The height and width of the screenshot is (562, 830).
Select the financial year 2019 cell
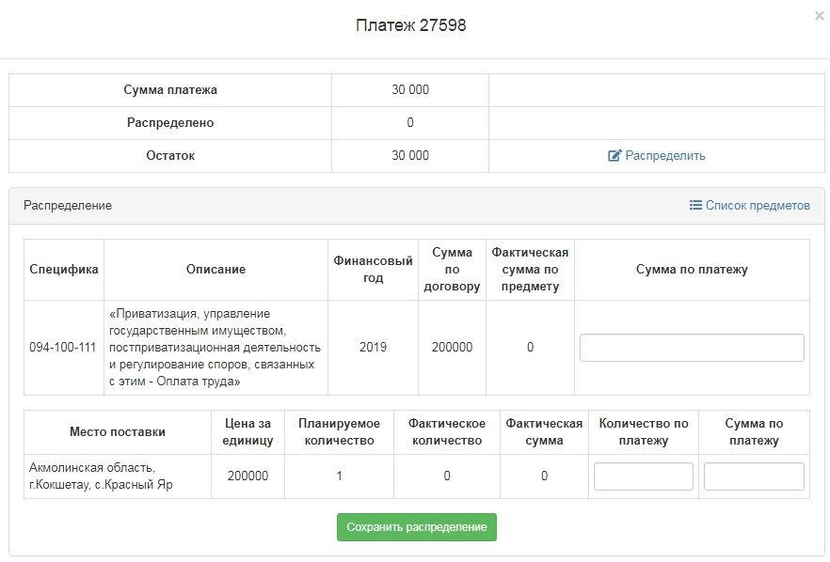(373, 348)
